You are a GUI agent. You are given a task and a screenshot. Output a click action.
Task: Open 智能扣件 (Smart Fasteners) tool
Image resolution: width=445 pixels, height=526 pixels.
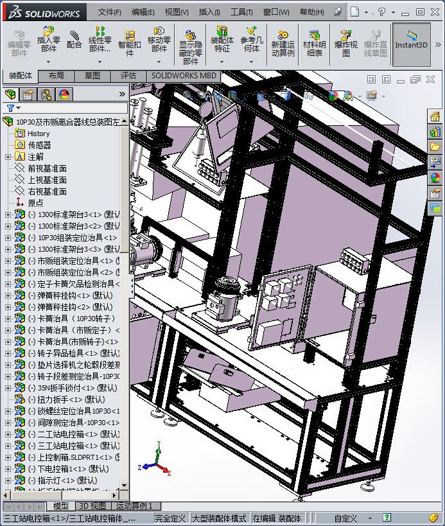tap(130, 43)
